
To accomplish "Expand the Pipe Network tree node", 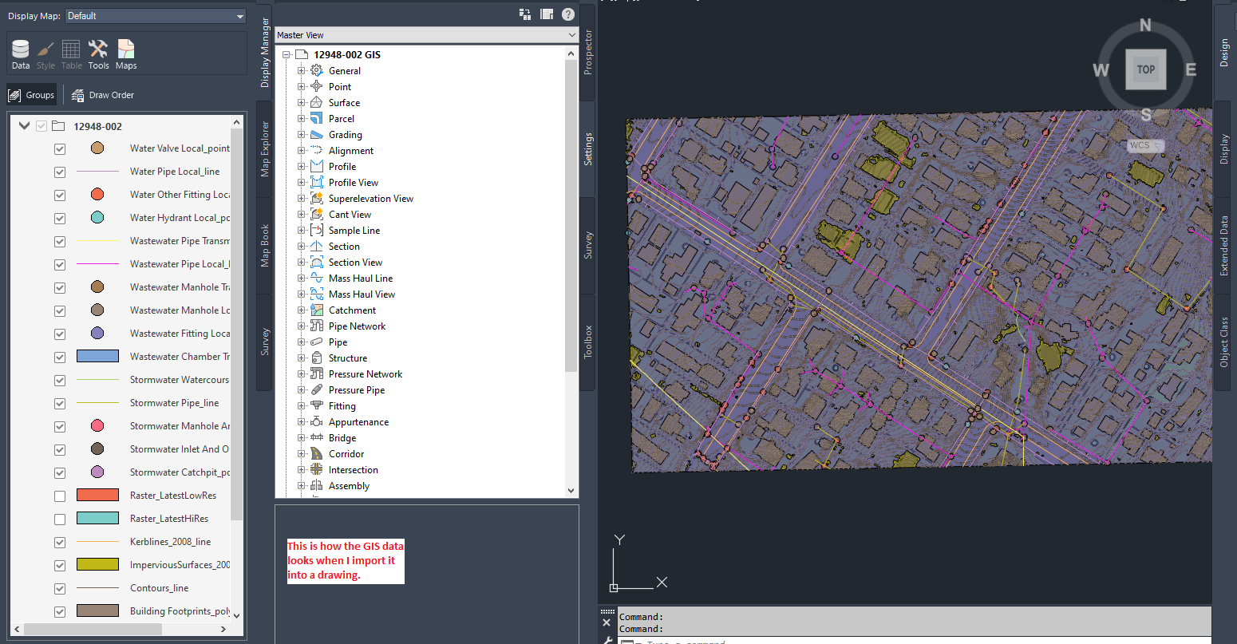I will click(x=302, y=326).
